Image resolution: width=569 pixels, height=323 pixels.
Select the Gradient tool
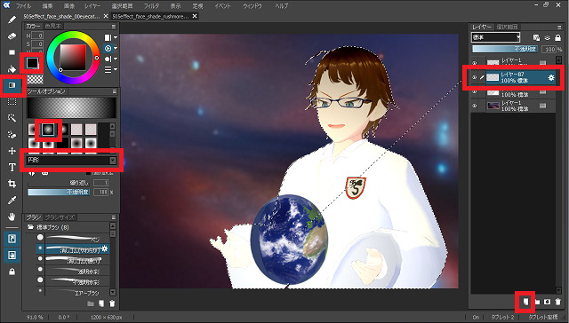(x=12, y=85)
